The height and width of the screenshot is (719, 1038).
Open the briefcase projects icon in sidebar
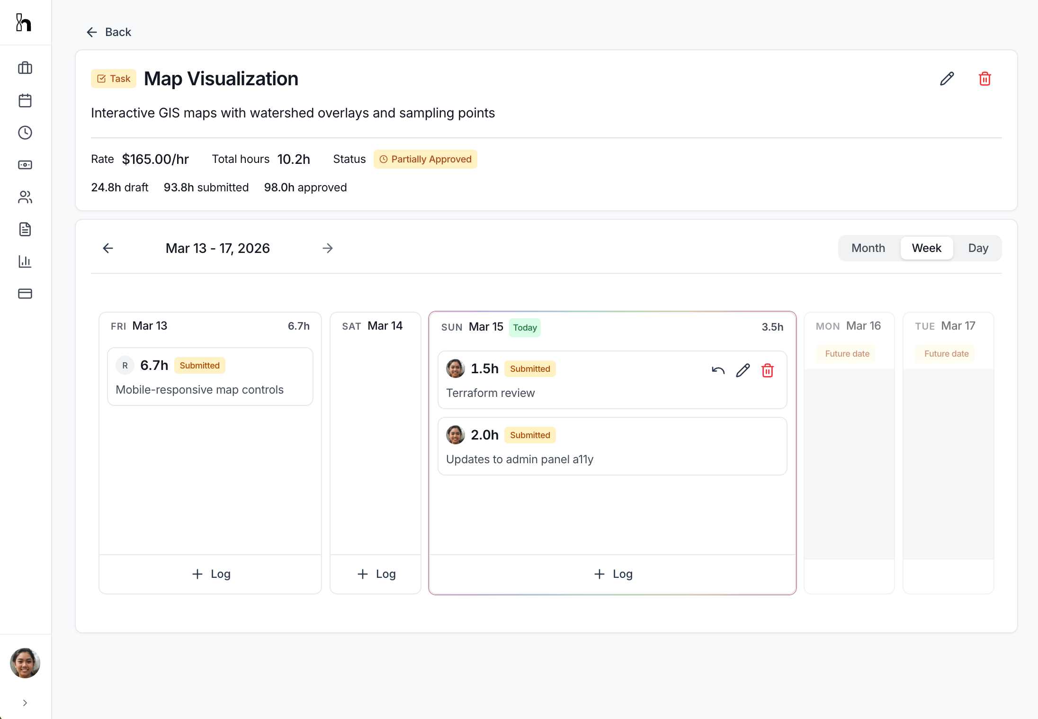coord(25,68)
